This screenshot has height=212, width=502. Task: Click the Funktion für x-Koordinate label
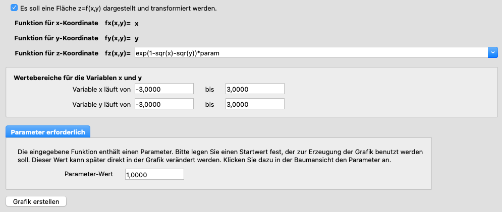point(57,23)
